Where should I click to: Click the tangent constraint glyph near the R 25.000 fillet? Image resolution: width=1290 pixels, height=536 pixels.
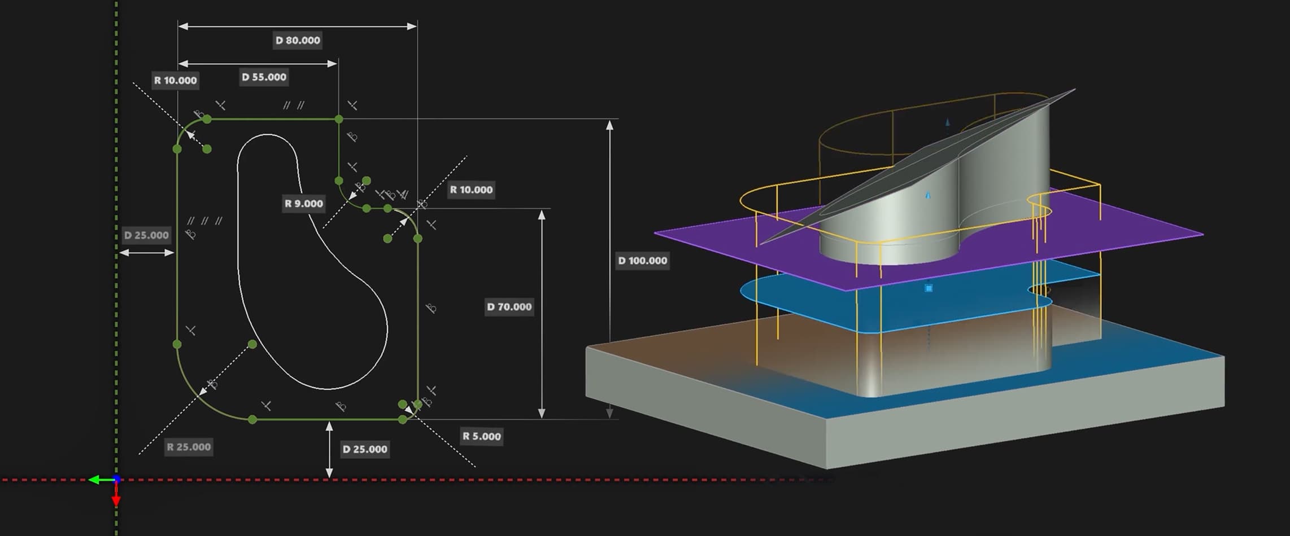[212, 385]
